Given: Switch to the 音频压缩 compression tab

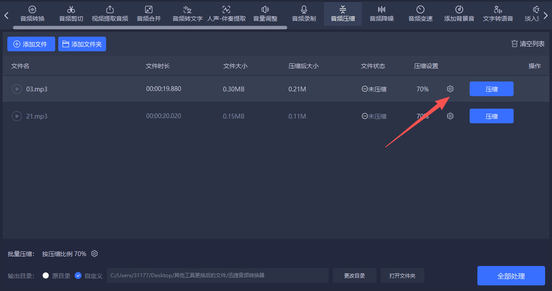Looking at the screenshot, I should pos(343,14).
